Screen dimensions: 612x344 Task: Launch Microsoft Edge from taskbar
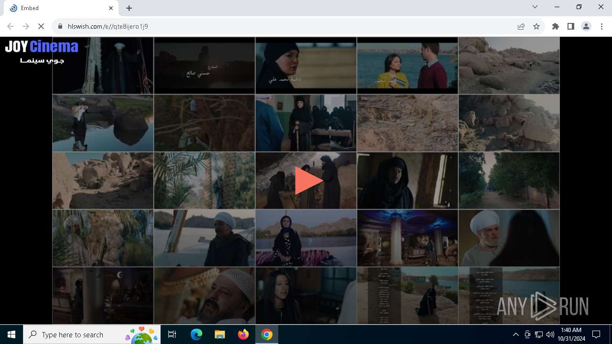(196, 334)
